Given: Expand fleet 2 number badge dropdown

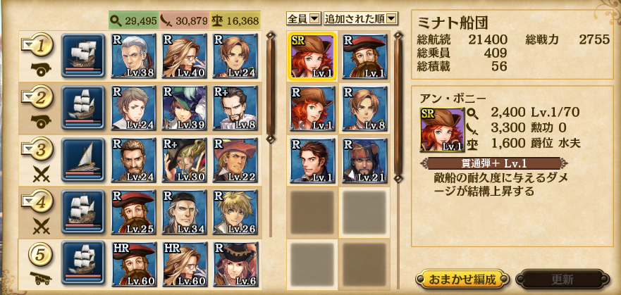Looking at the screenshot, I should coord(37,97).
